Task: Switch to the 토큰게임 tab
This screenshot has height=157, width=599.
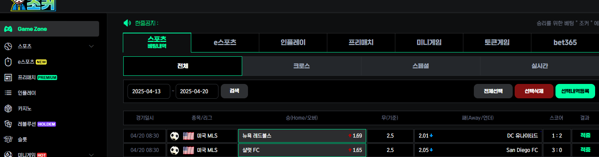Action: coord(497,42)
